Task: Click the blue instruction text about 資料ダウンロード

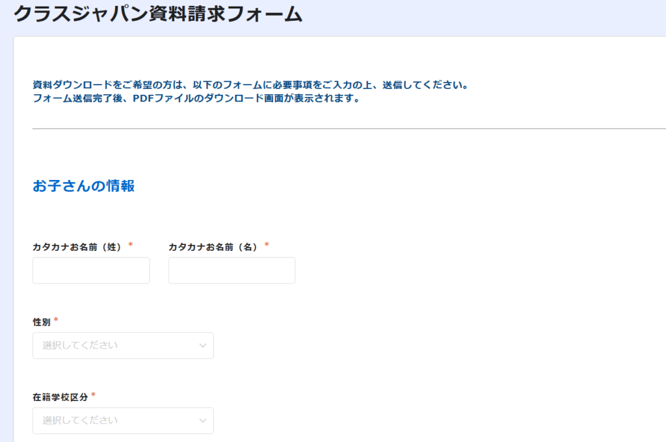Action: pos(249,85)
